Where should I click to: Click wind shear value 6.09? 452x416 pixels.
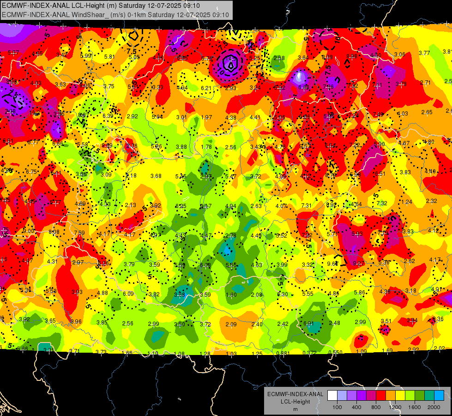coord(128,294)
